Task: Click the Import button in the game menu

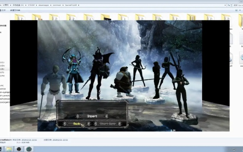Action: (x=92, y=116)
